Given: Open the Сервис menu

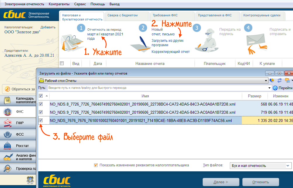Looking at the screenshot, I should 80,4.
